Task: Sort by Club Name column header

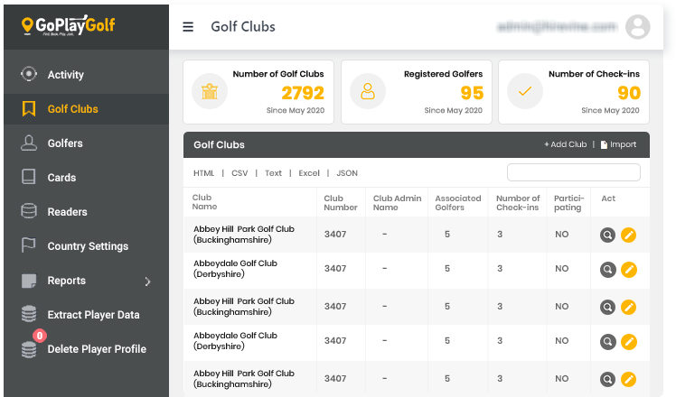Action: pos(205,202)
